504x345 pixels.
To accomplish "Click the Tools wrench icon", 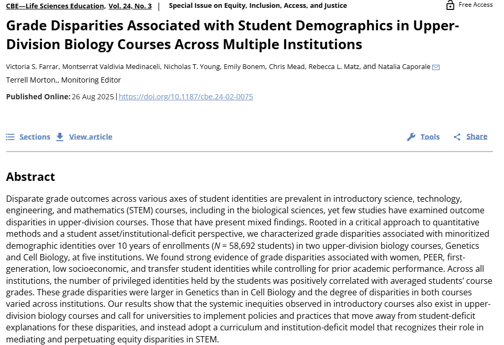I will (x=411, y=137).
